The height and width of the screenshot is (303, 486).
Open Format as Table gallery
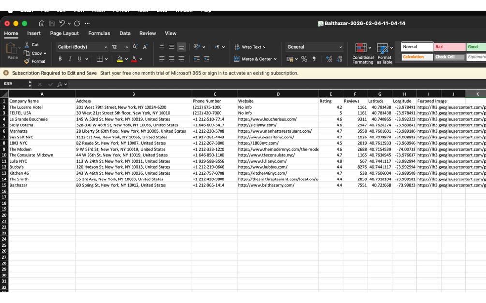384,54
